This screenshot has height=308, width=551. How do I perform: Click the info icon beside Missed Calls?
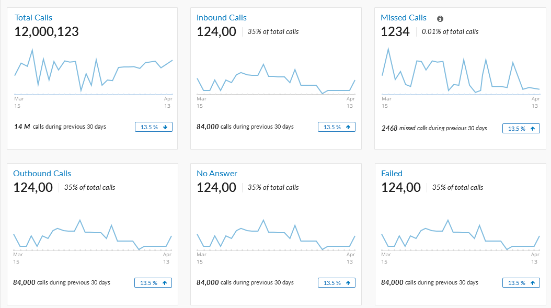(x=440, y=18)
